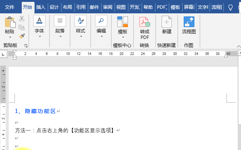Open the 编辑 editing search icon
This screenshot has width=241, height=150.
[101, 21]
